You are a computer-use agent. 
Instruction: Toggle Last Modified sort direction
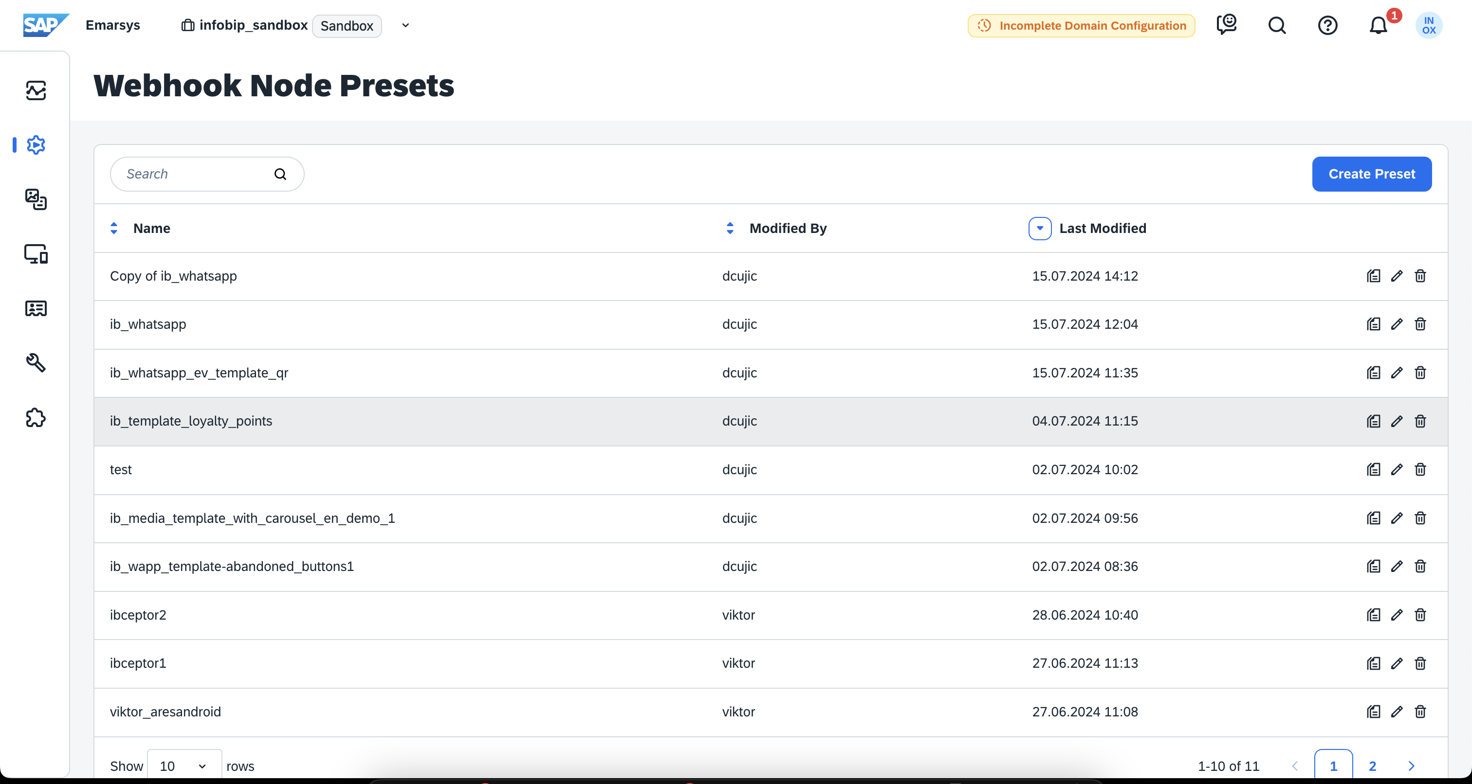point(1039,229)
